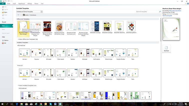Click the back arrow navigation icon
Image resolution: width=189 pixels, height=106 pixels.
[x=18, y=15]
